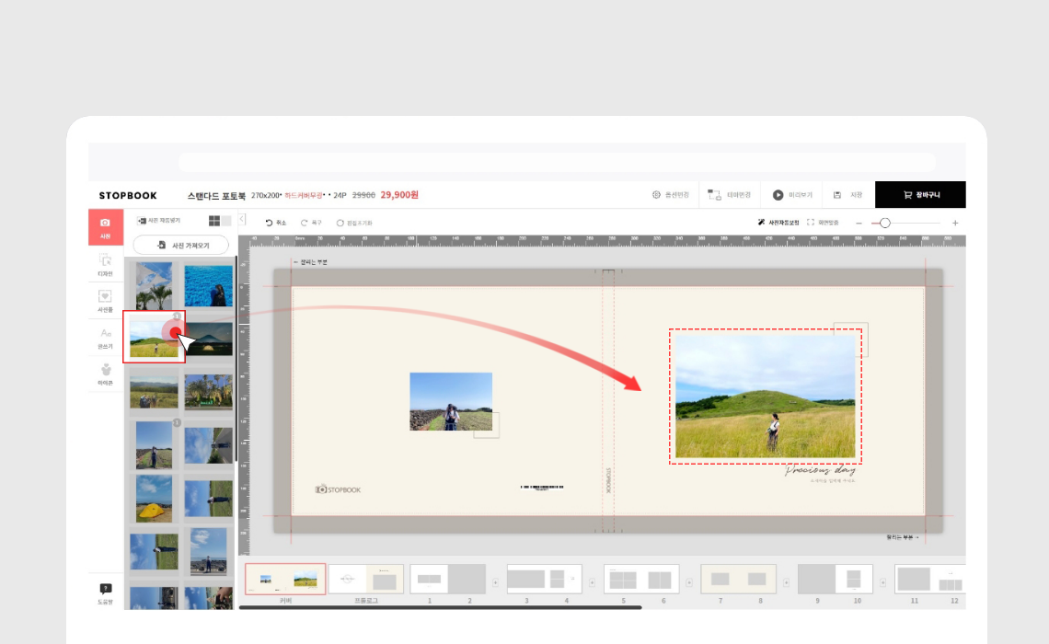Screen dimensions: 1049x644
Task: Open the 사진 (Photo) sidebar tab
Action: point(105,226)
